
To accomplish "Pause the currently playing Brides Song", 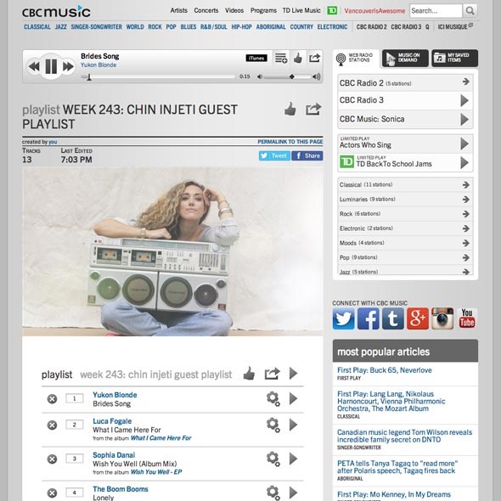I will [51, 66].
